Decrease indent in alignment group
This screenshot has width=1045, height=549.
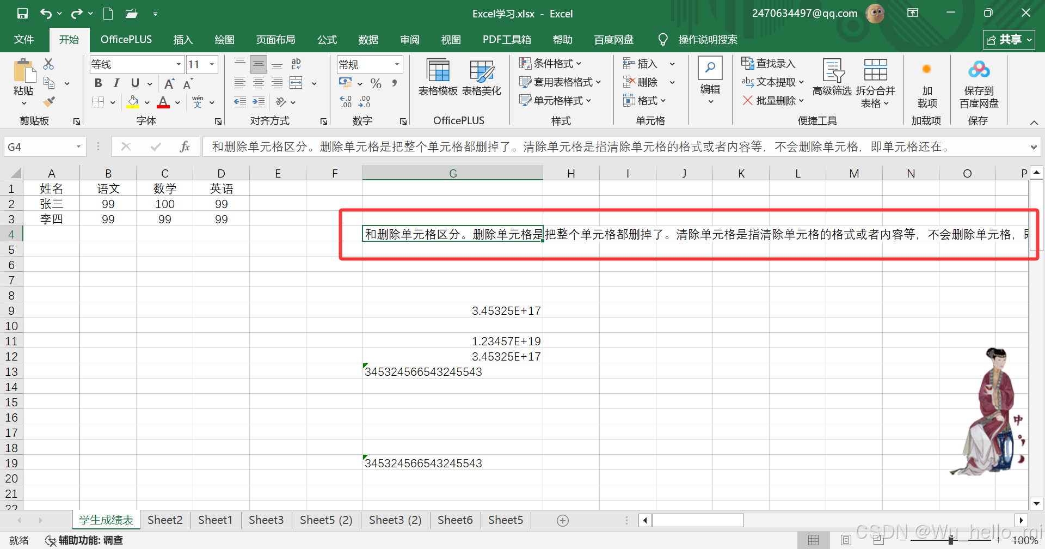[x=239, y=102]
